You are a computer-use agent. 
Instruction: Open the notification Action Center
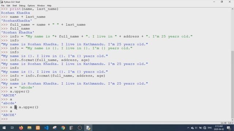click(x=229, y=128)
